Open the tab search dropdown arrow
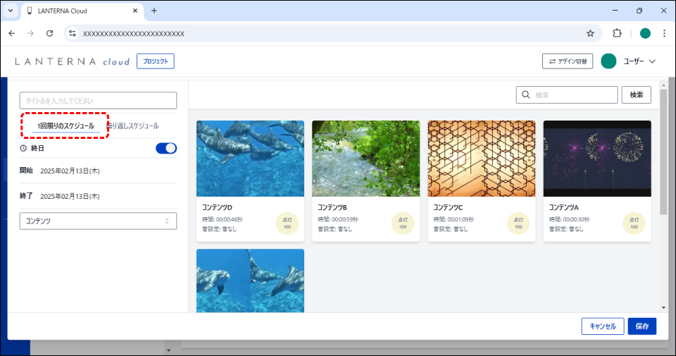Image resolution: width=676 pixels, height=356 pixels. (x=11, y=11)
